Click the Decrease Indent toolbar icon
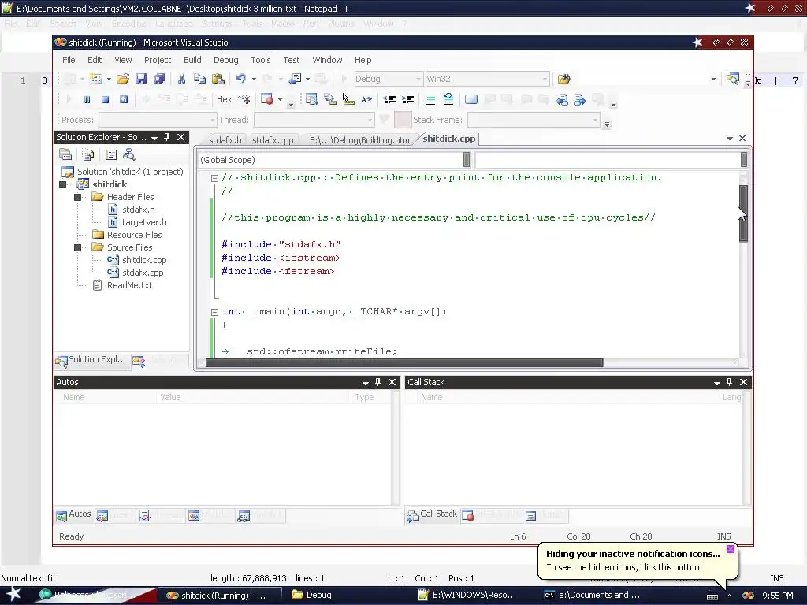Screen dimensions: 807x605 [x=389, y=99]
